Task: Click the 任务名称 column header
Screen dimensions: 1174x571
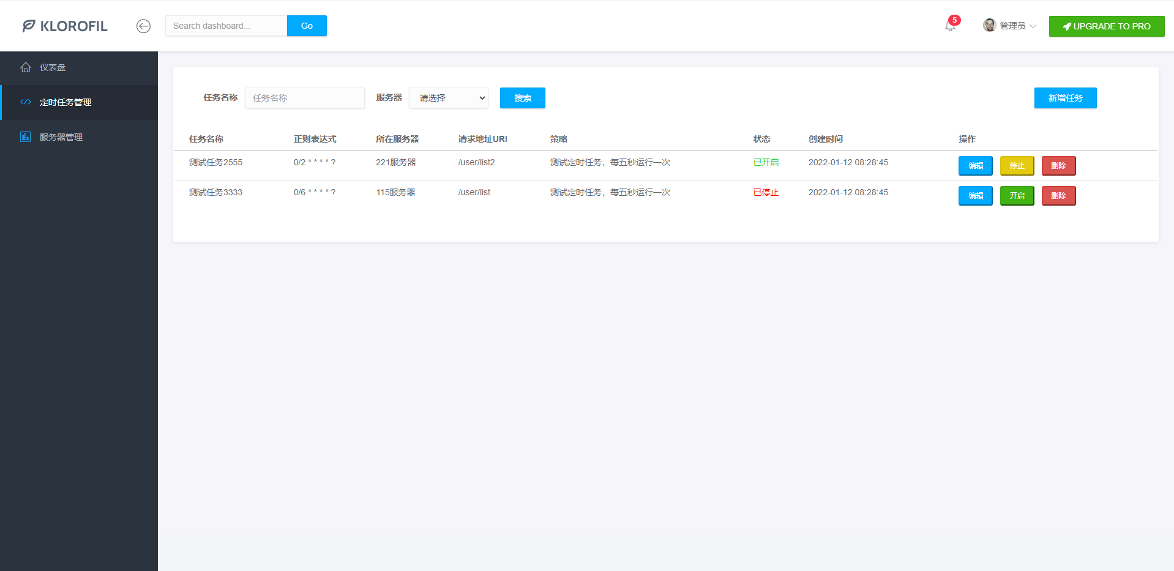Action: 206,139
